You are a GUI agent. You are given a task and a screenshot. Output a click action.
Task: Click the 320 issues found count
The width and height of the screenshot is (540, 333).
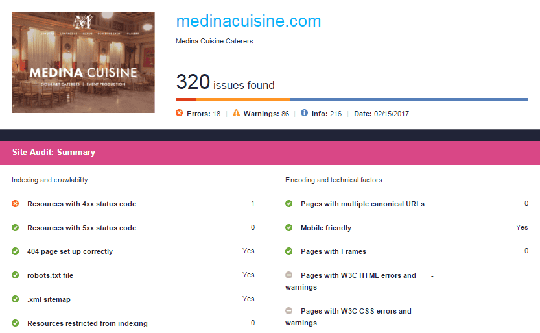tap(225, 82)
